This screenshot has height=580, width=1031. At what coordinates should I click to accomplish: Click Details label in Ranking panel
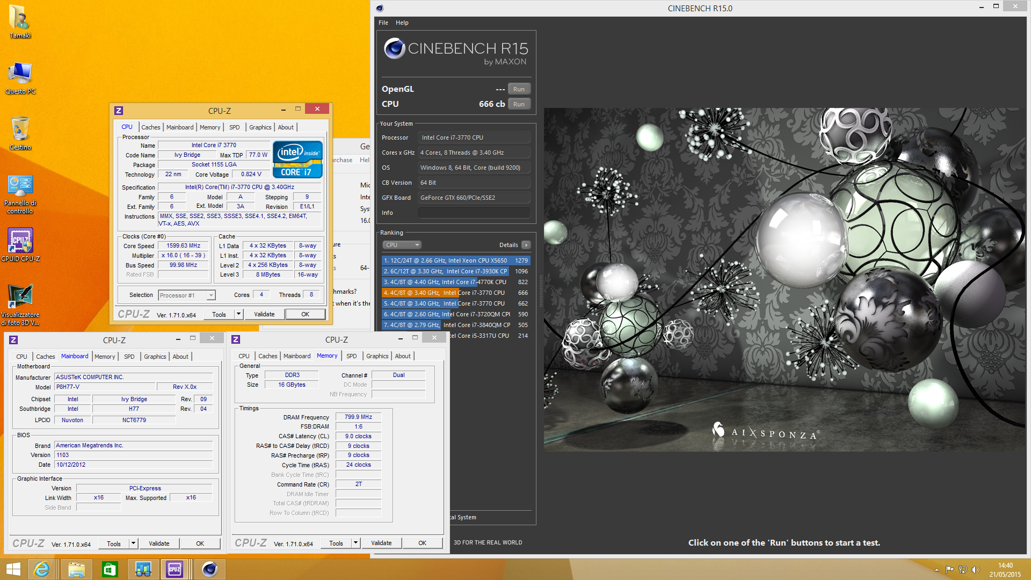[509, 245]
